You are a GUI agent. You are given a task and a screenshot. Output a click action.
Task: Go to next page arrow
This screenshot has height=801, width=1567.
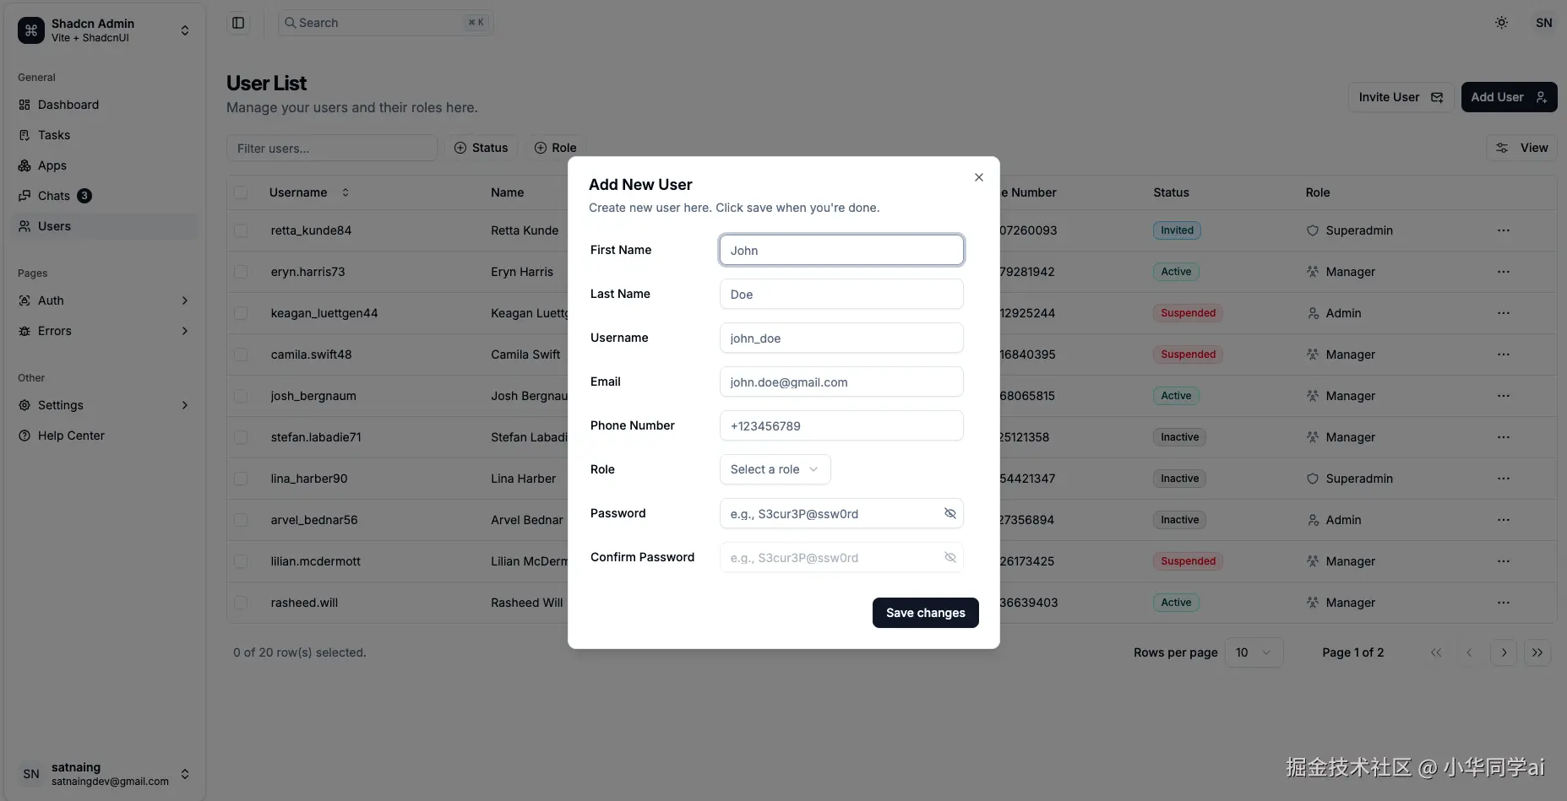click(x=1504, y=652)
